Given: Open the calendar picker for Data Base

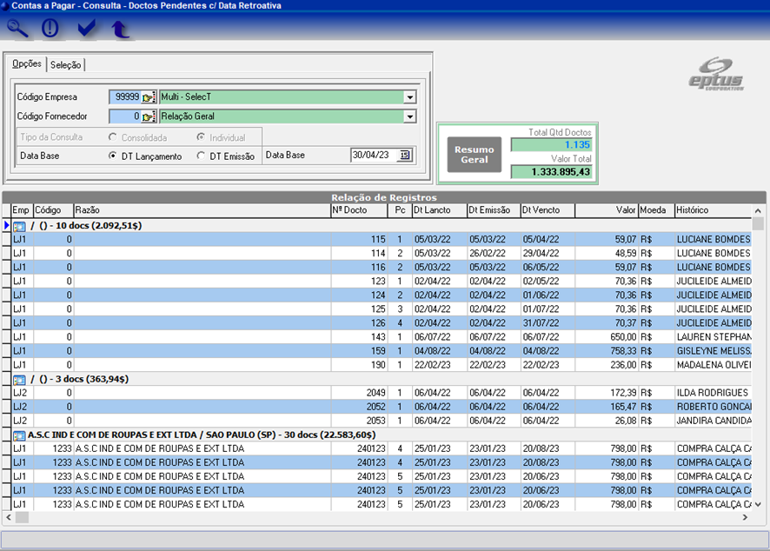Looking at the screenshot, I should (x=404, y=156).
